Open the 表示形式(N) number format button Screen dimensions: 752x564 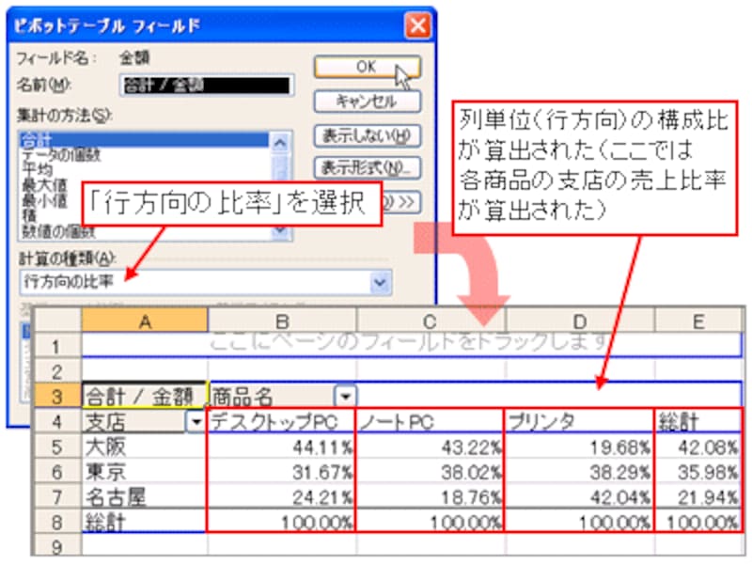click(367, 169)
